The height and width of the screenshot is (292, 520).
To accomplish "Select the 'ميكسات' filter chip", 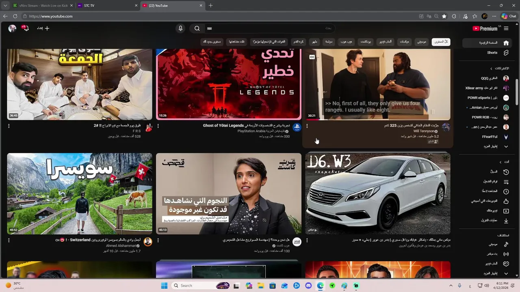I will [404, 42].
